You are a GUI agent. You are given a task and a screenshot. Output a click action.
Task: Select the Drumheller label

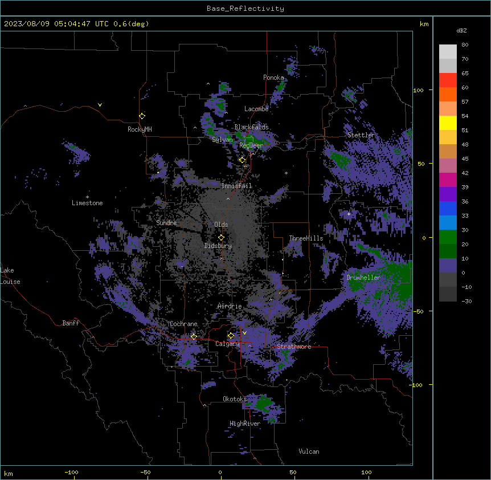[x=363, y=278]
